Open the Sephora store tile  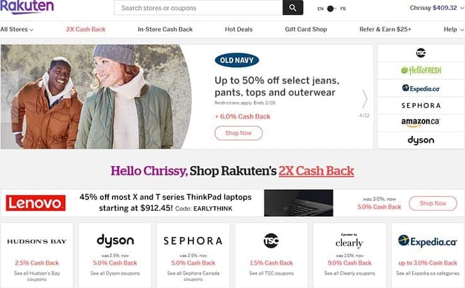[193, 255]
